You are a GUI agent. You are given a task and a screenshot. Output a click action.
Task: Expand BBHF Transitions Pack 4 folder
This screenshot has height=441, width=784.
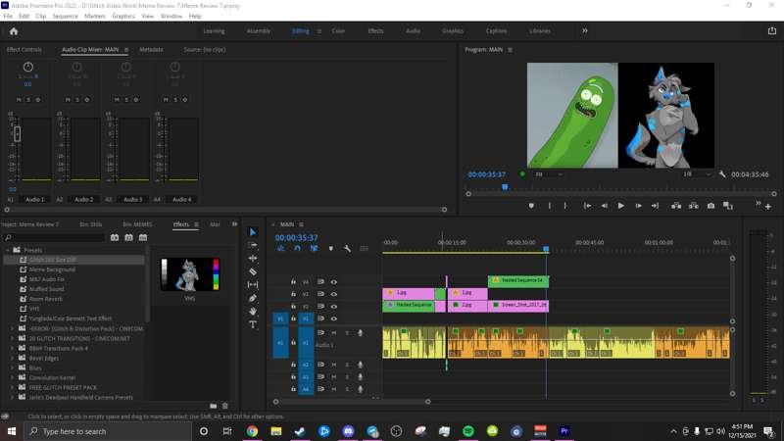click(x=12, y=348)
